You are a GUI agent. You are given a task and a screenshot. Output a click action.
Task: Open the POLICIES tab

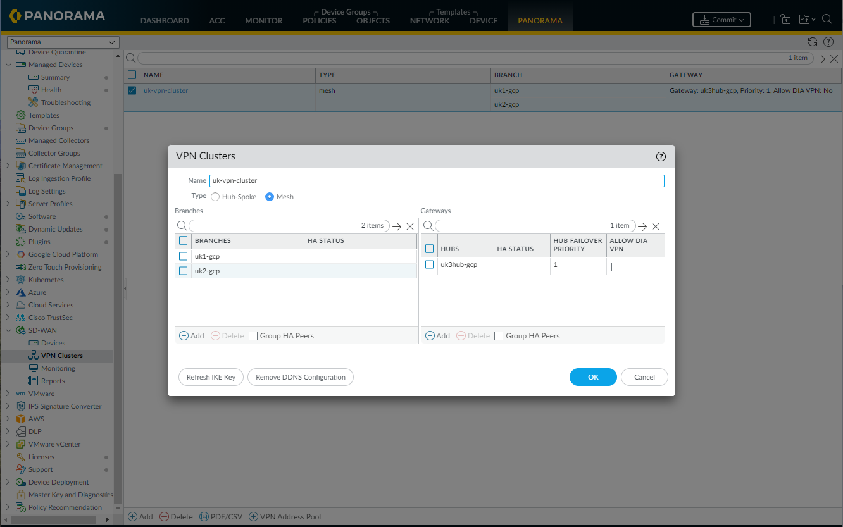[320, 20]
